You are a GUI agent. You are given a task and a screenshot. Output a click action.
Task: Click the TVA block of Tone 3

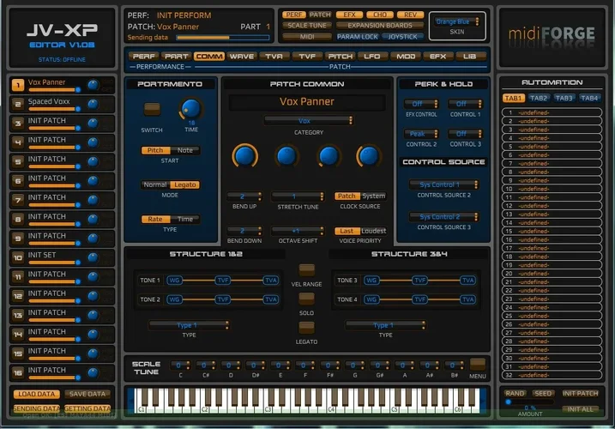467,280
